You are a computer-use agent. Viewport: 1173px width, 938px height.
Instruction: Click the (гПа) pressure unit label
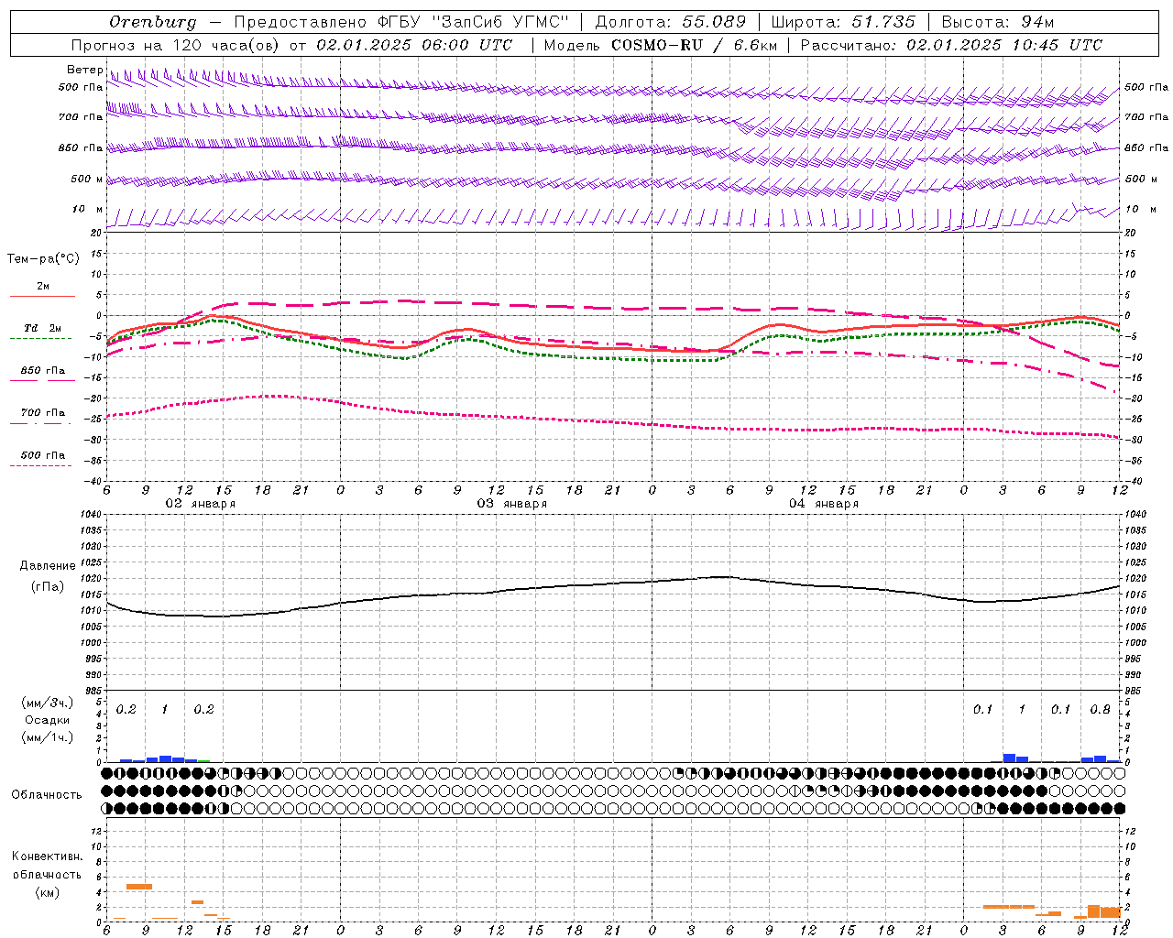48,587
